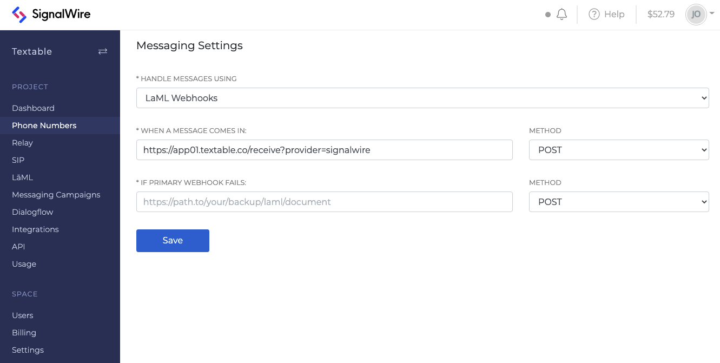Open the Messaging Campaigns section
This screenshot has width=720, height=363.
[x=56, y=195]
